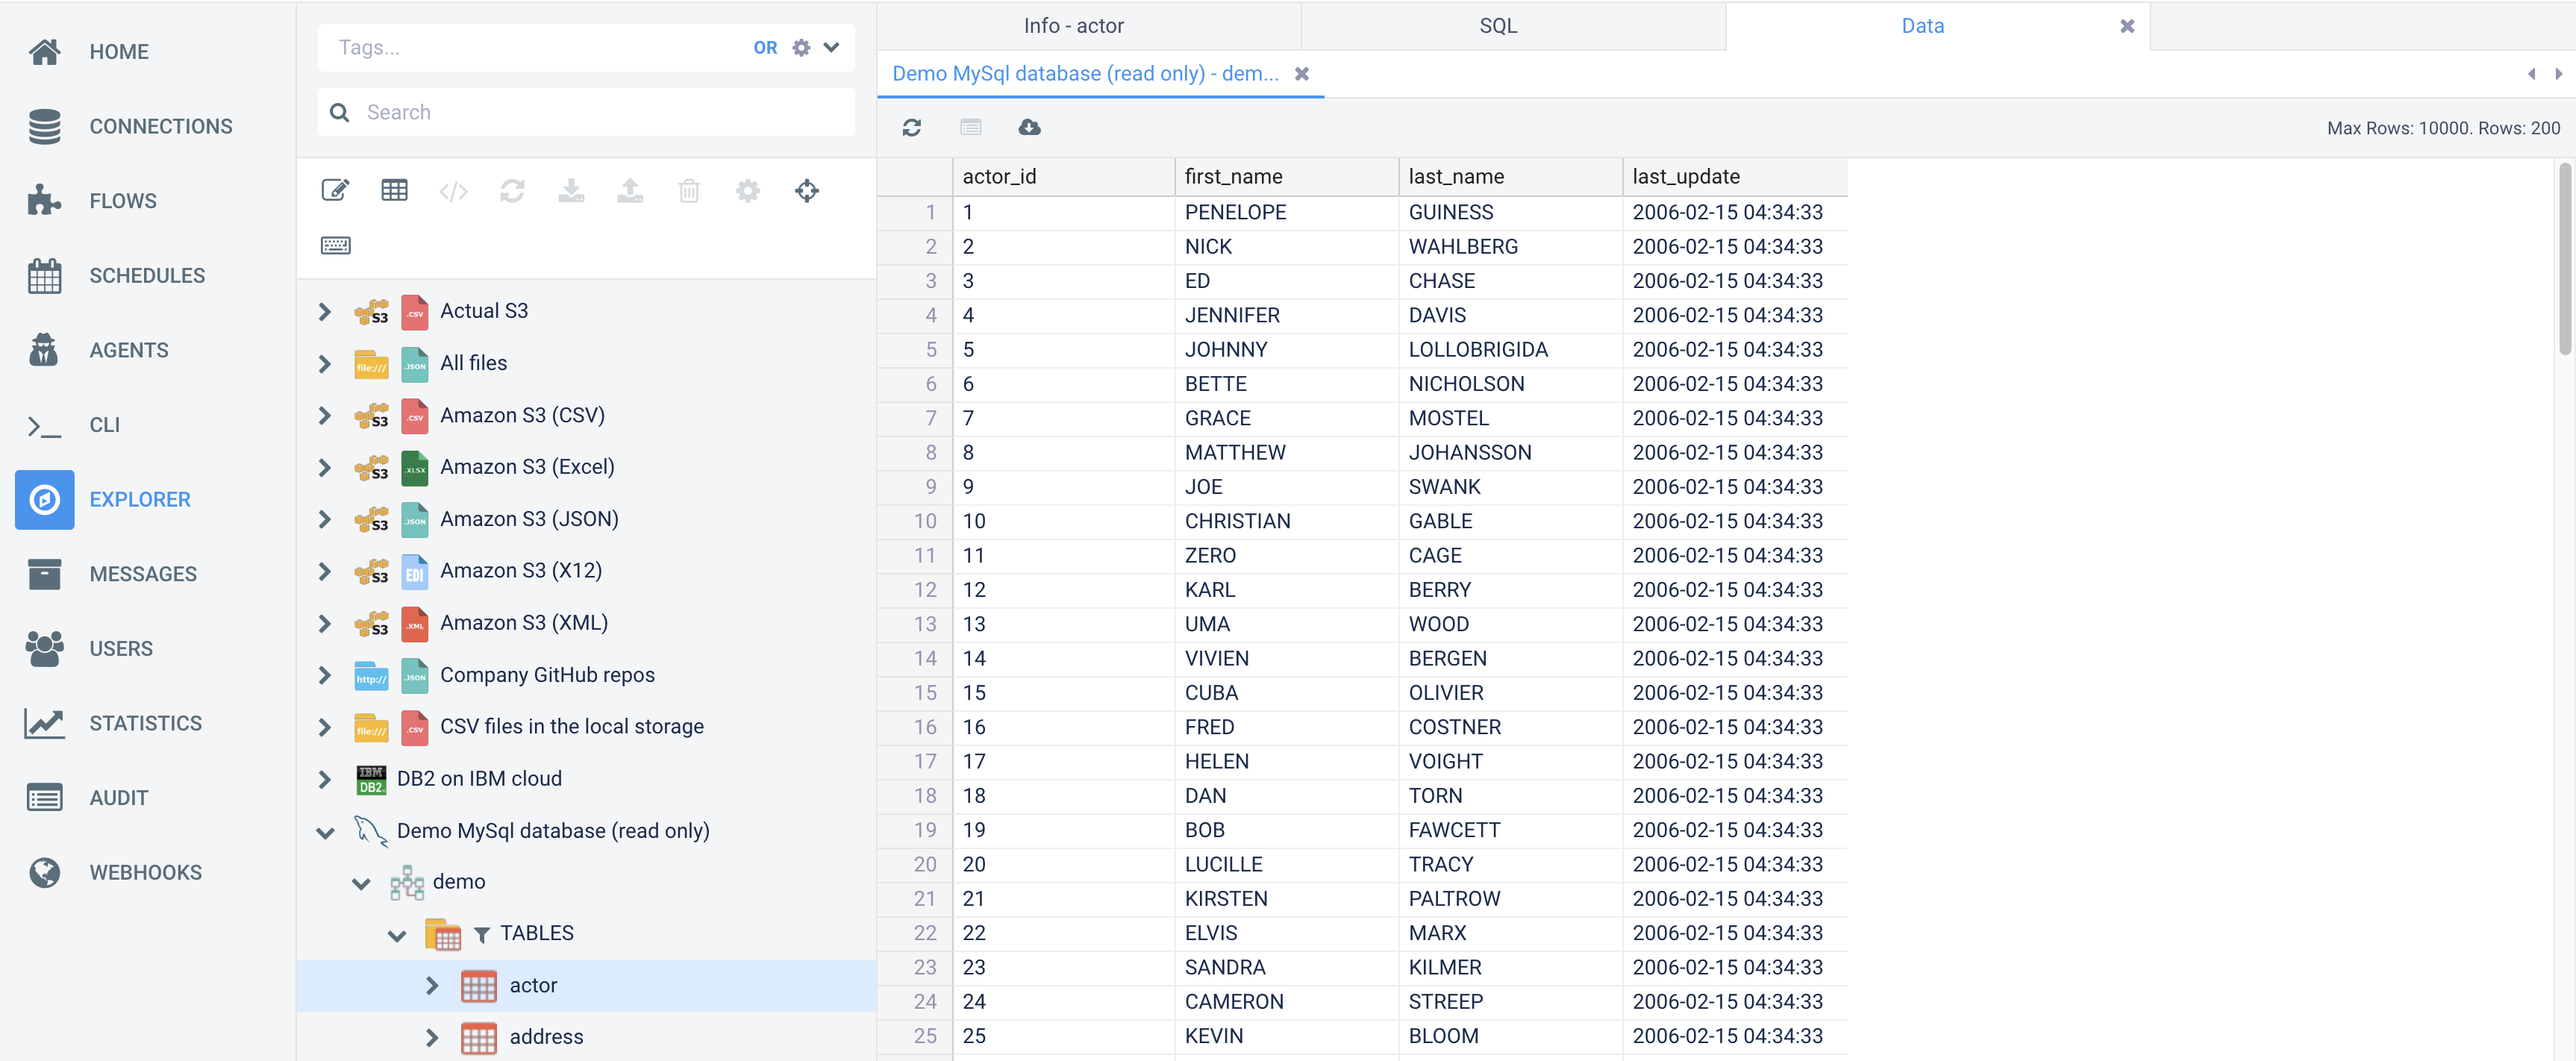The height and width of the screenshot is (1061, 2576).
Task: Toggle the OR tag matching mode
Action: (765, 47)
